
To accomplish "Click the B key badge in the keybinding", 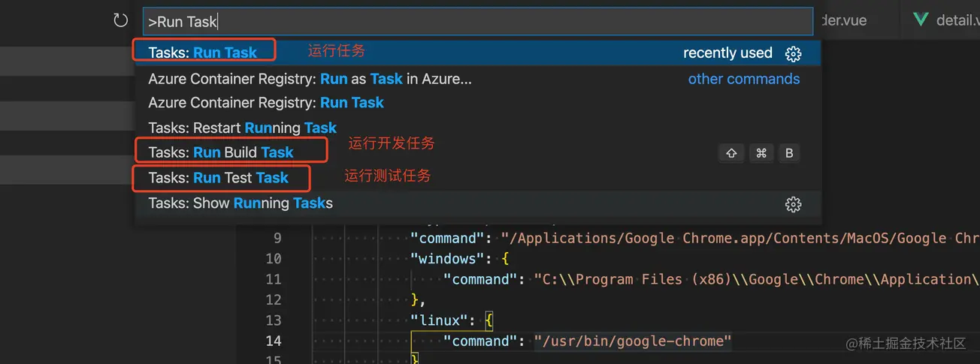I will pos(789,153).
